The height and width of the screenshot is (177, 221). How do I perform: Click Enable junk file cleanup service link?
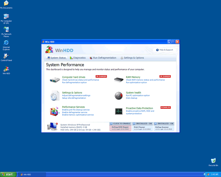click(76, 109)
